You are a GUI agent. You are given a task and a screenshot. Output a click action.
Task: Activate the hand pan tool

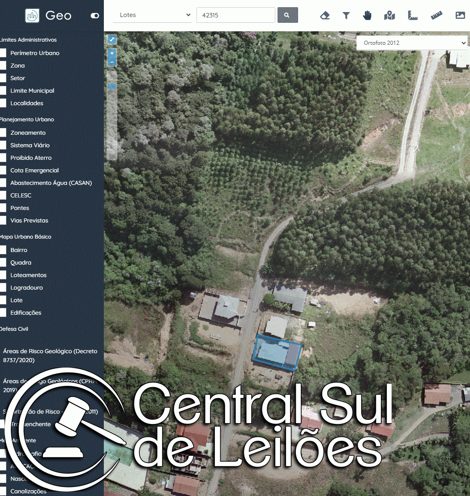point(367,15)
